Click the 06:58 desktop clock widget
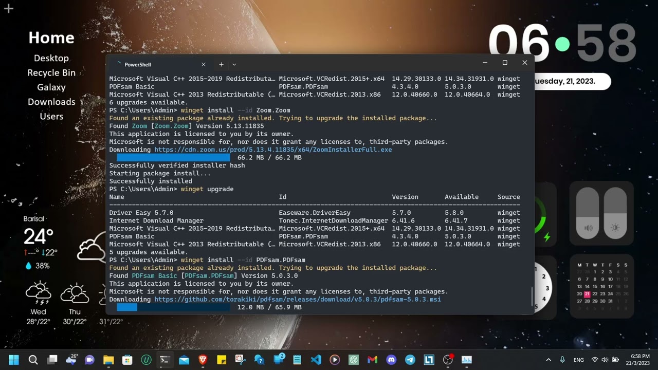Image resolution: width=658 pixels, height=370 pixels. pyautogui.click(x=563, y=43)
